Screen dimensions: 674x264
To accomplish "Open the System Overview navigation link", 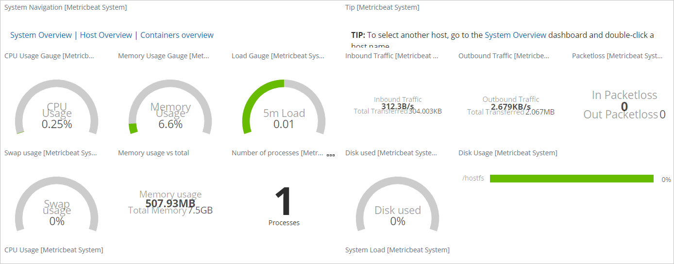I will [41, 35].
